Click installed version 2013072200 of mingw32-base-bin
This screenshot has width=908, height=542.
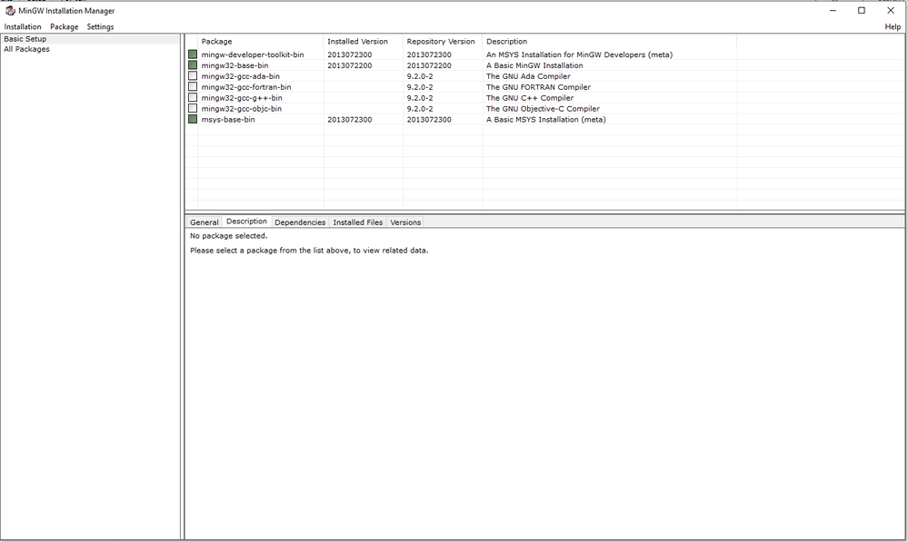[x=350, y=65]
